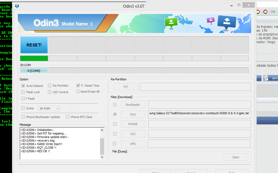Click the 'Initialzation..' log line
The image size is (278, 173).
tap(38, 130)
